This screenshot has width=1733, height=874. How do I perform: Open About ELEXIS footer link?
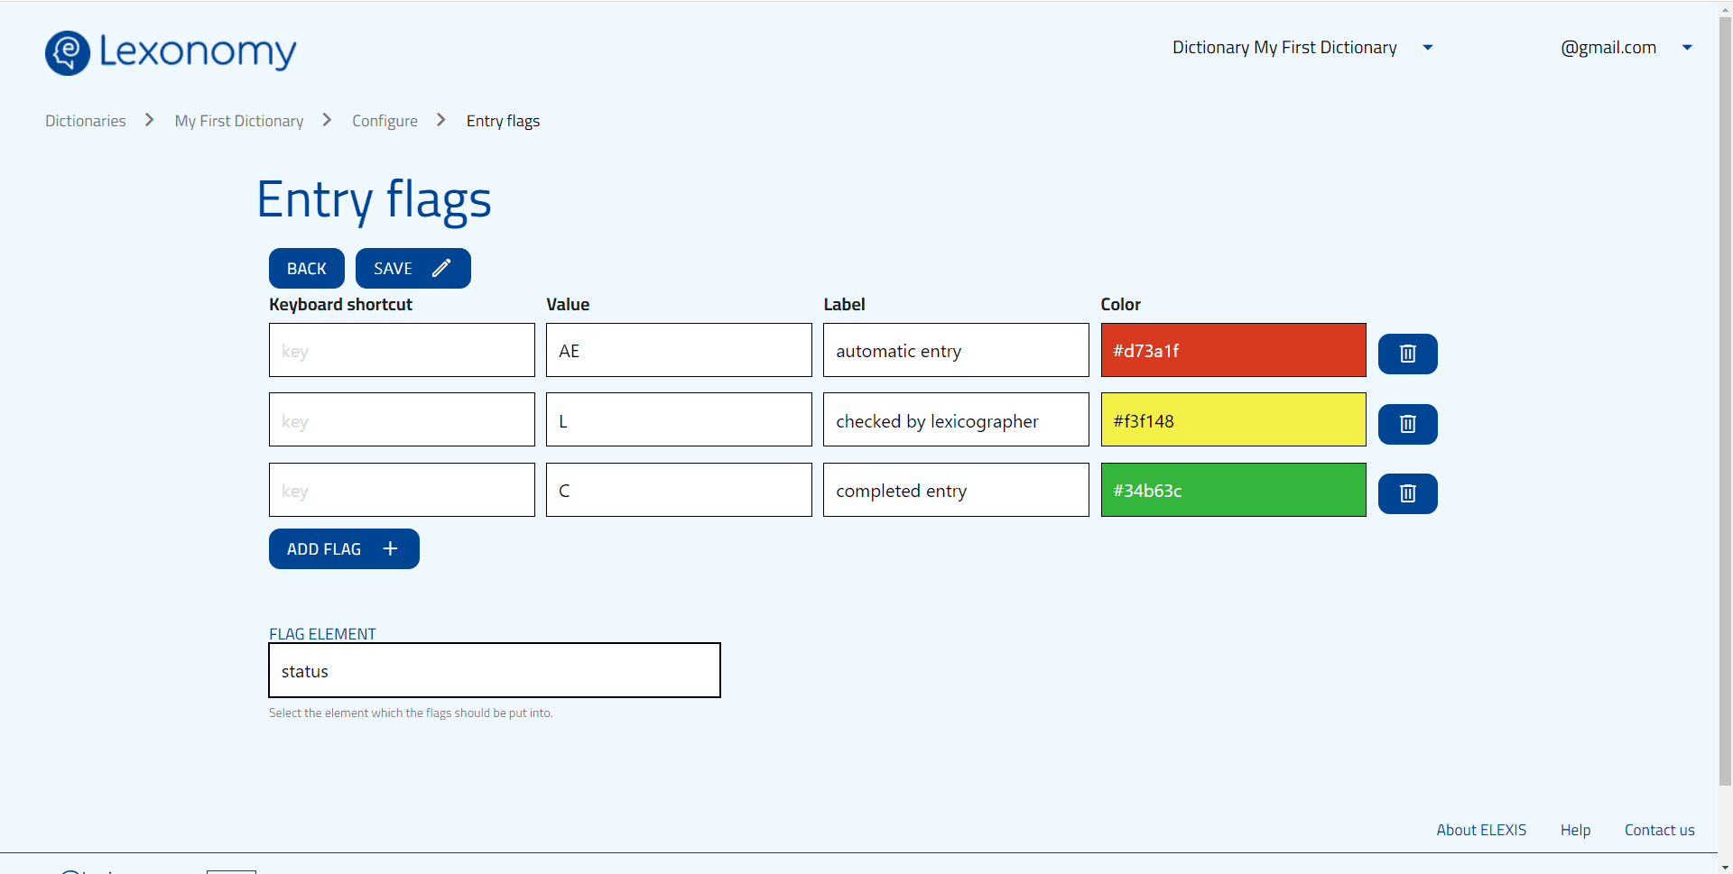[x=1481, y=830]
